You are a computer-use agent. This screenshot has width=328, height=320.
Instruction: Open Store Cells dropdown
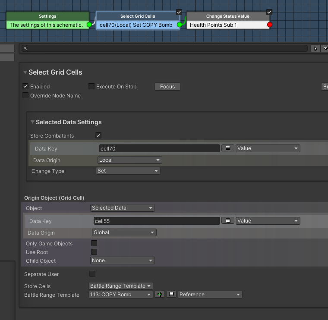121,286
